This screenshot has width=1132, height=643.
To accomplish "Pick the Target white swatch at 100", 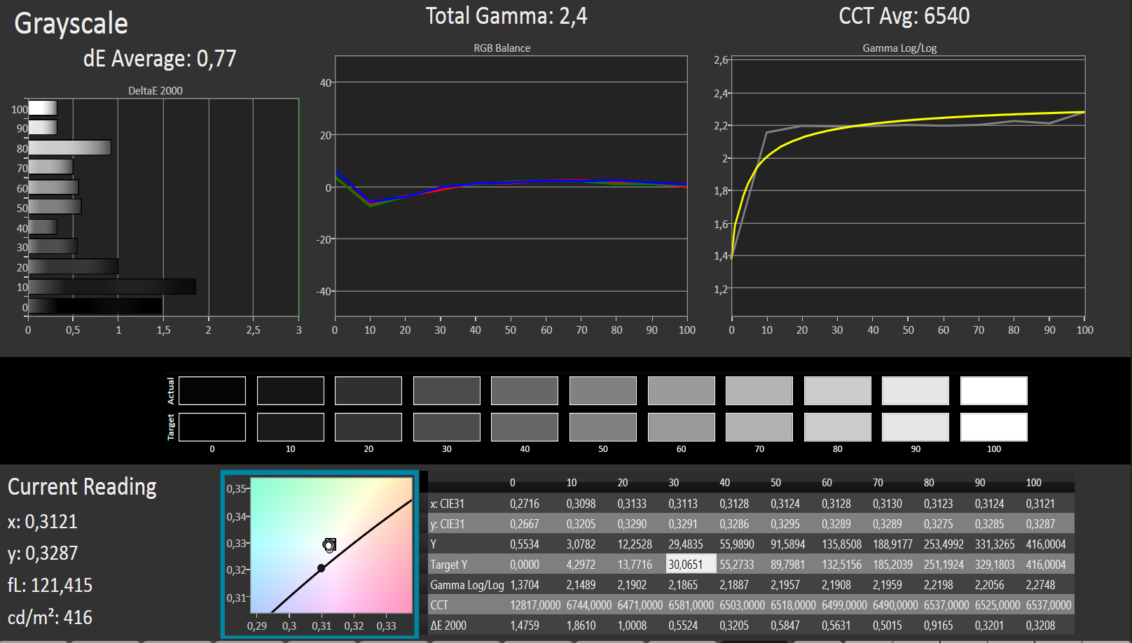I will click(994, 427).
